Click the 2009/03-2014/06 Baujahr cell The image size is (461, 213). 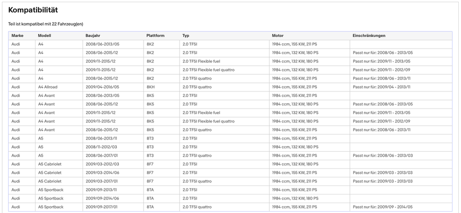113,172
